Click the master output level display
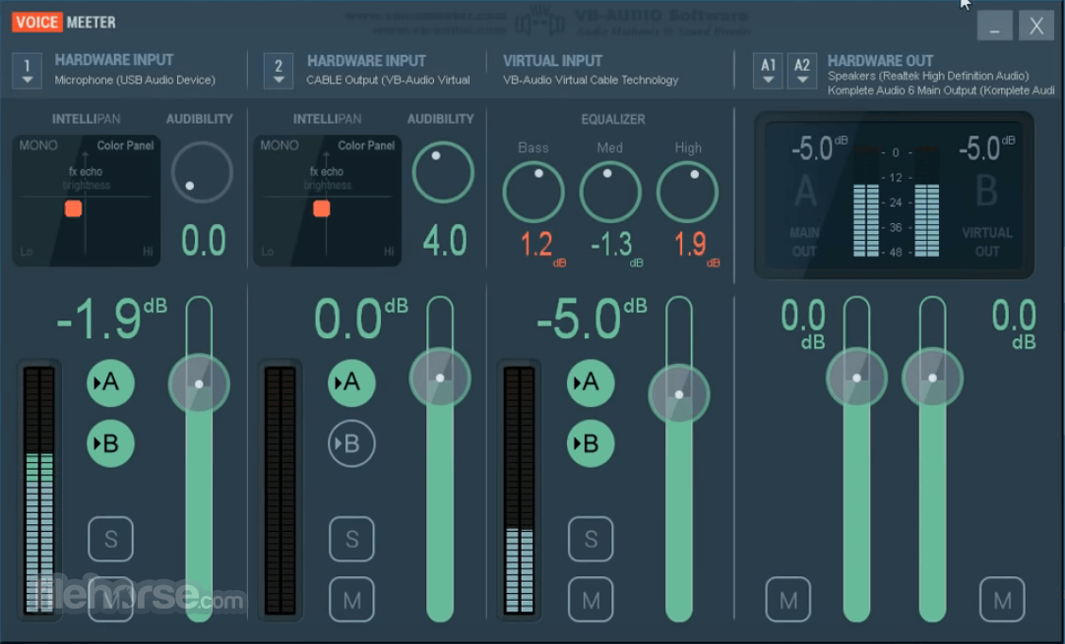The image size is (1065, 644). point(894,196)
